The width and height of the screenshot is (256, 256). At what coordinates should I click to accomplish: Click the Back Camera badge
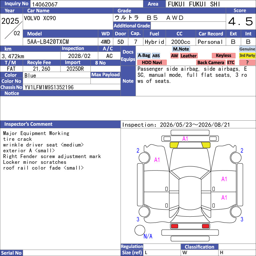[x=211, y=62]
